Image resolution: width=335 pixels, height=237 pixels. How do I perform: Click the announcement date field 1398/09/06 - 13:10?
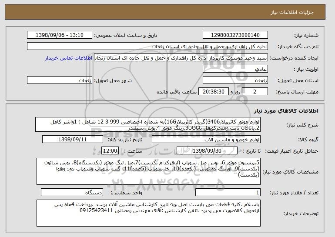pos(60,35)
